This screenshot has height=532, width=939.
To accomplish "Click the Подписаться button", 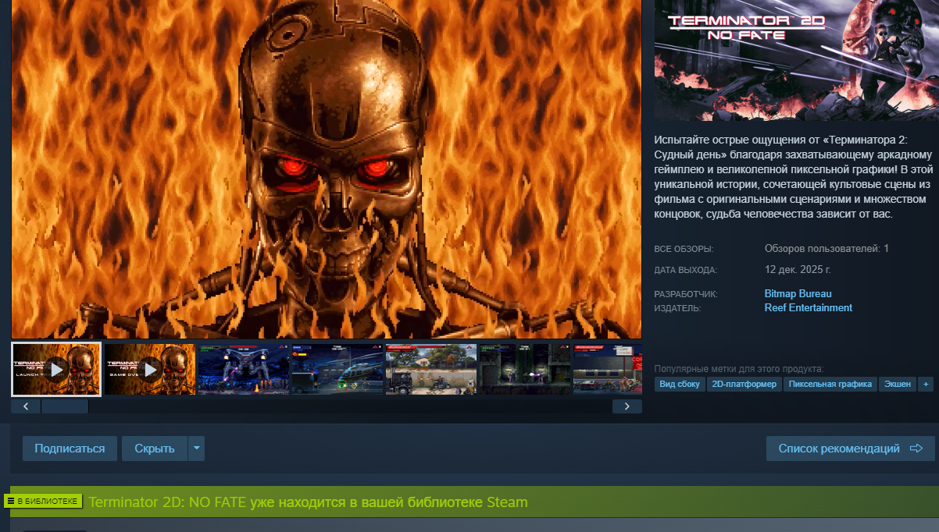I will click(x=70, y=449).
